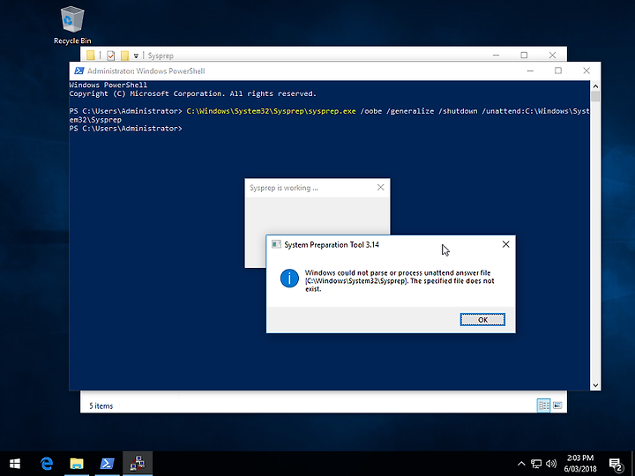This screenshot has height=476, width=635.
Task: Click the System Preparation Tool title bar icon
Action: point(276,244)
